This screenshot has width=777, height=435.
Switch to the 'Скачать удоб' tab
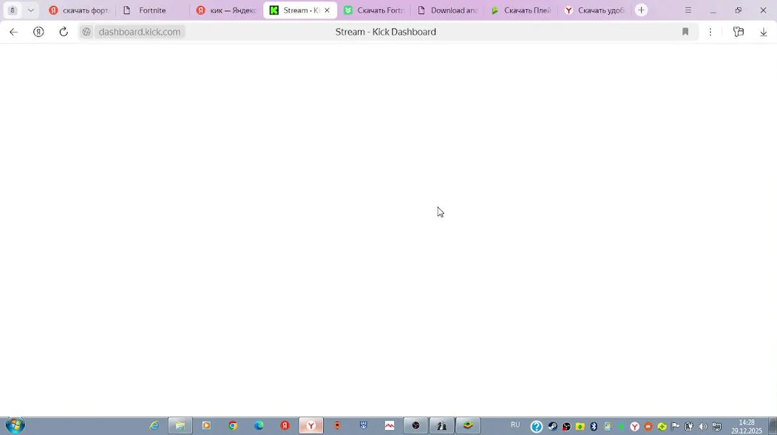[595, 10]
